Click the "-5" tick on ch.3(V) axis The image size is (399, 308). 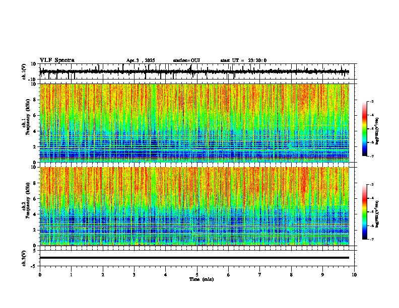coord(34,266)
